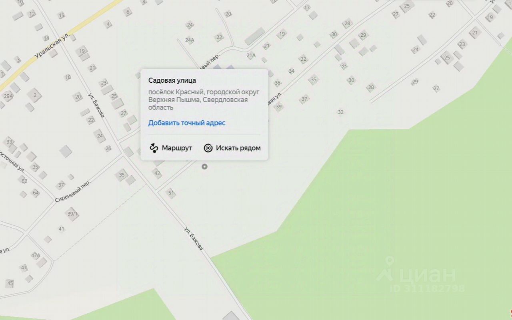Image resolution: width=512 pixels, height=320 pixels.
Task: Click building number 42 on map
Action: pyautogui.click(x=157, y=173)
